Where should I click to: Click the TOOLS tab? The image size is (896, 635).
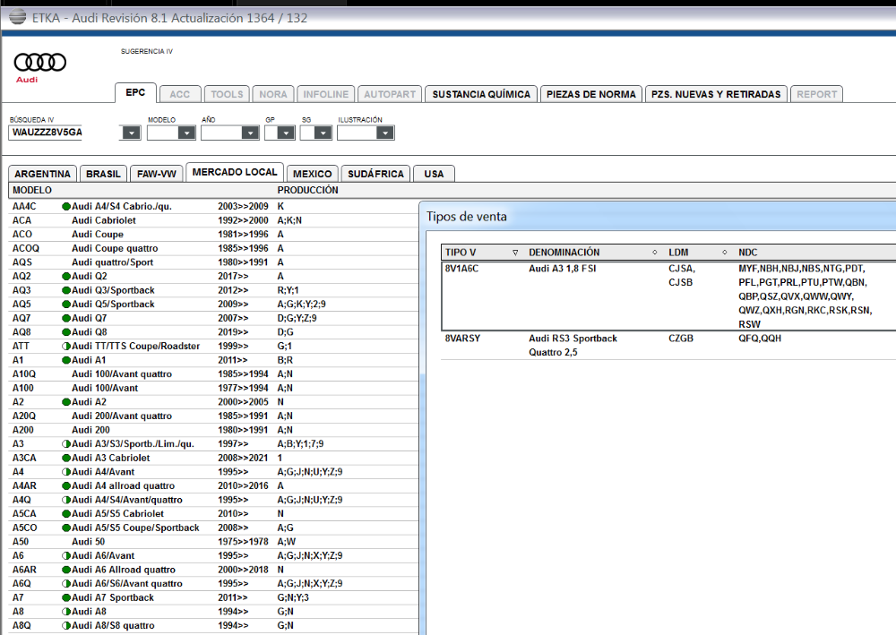(x=227, y=94)
